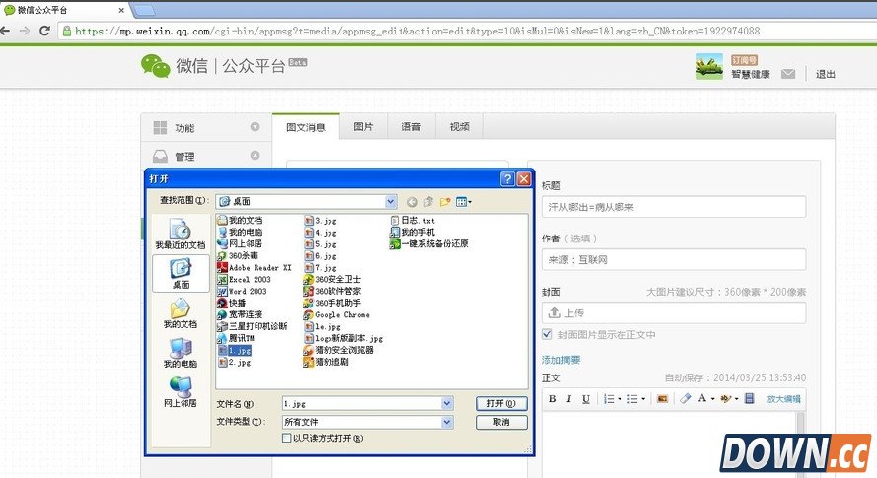This screenshot has height=478, width=877.
Task: Click the 打开 button in the dialog
Action: (x=502, y=403)
